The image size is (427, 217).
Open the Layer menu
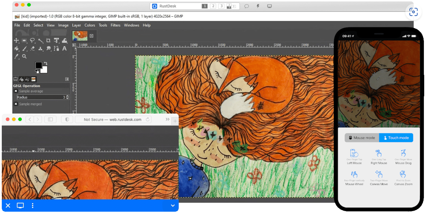click(76, 25)
